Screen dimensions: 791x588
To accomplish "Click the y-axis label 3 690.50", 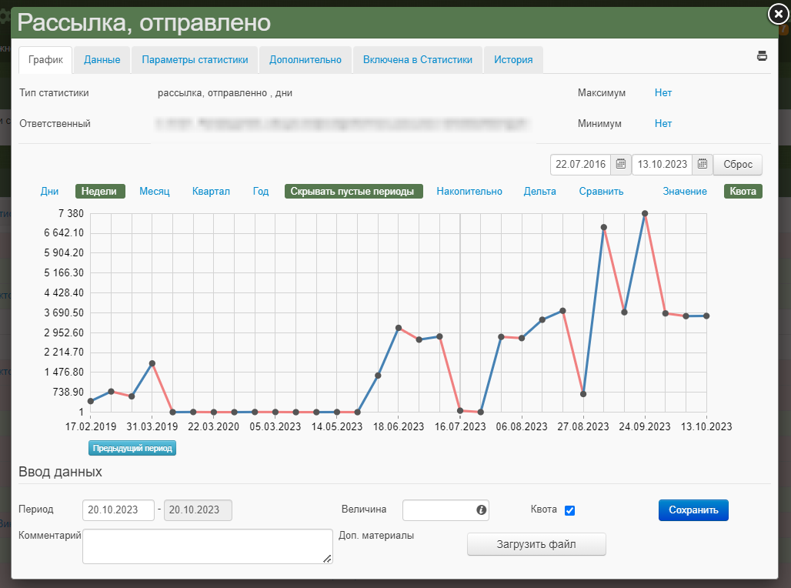I will pos(64,312).
